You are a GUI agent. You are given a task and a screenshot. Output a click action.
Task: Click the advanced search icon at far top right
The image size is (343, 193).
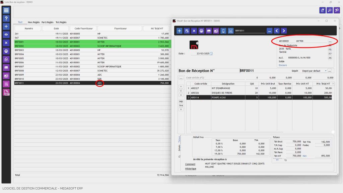click(x=337, y=10)
